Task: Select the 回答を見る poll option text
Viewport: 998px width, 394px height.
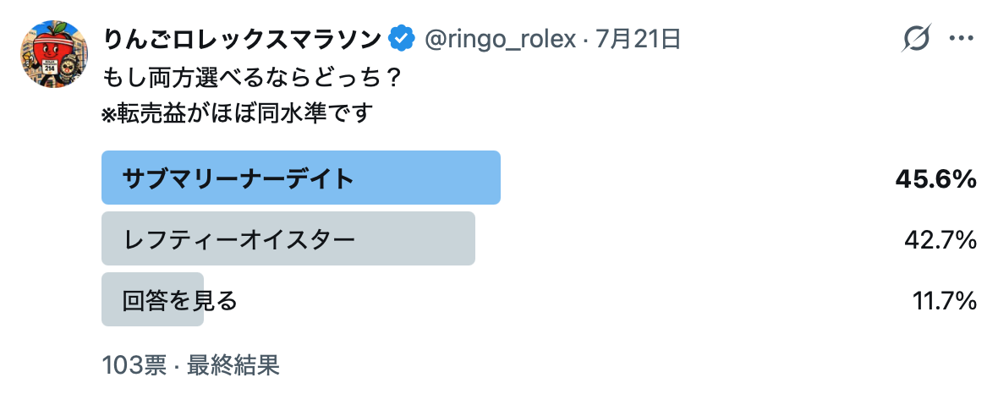Action: tap(179, 300)
